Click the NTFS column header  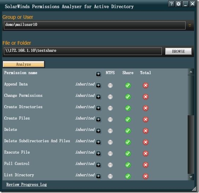tap(110, 73)
